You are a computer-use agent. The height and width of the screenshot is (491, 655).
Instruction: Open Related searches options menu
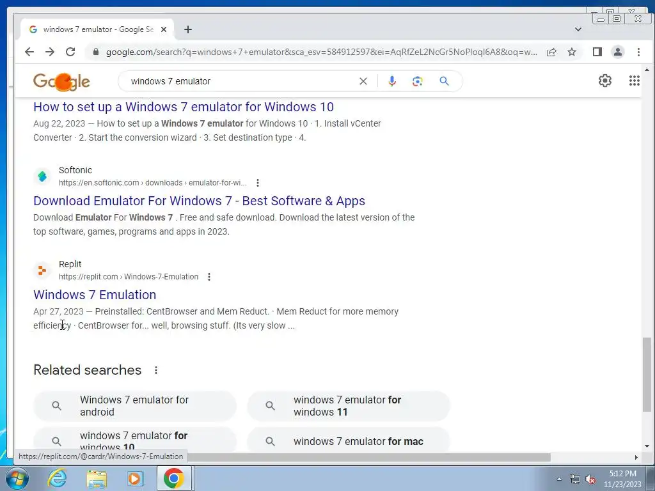pos(156,370)
